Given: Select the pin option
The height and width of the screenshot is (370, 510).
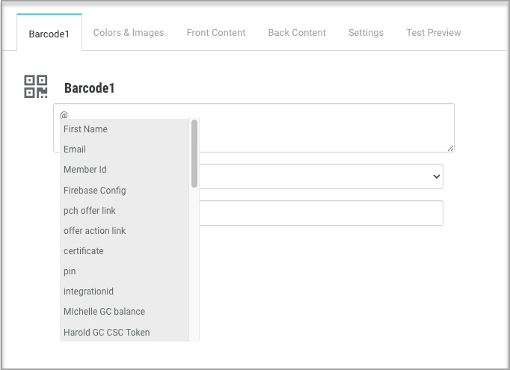Looking at the screenshot, I should (x=70, y=271).
